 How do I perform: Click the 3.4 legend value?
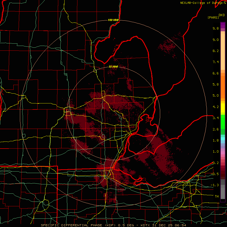click(216, 118)
